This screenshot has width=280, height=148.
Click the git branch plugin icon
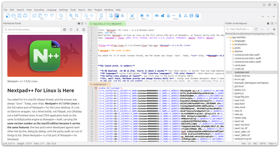[180, 16]
